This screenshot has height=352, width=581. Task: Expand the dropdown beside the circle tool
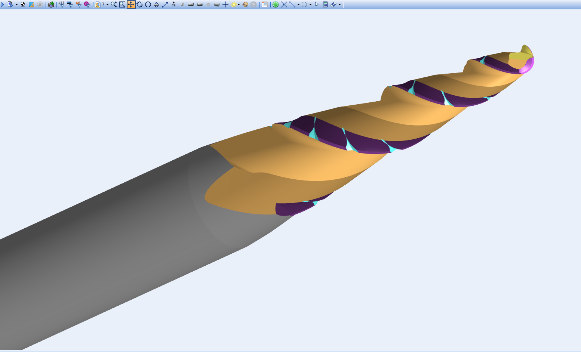point(310,5)
